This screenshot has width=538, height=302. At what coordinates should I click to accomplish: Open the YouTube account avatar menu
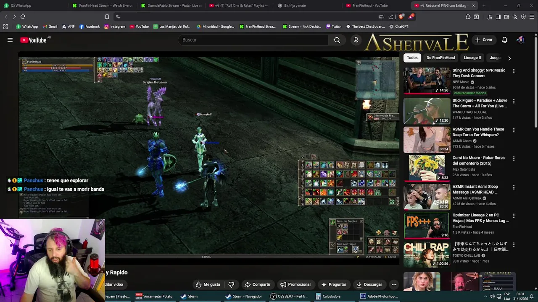coord(520,40)
